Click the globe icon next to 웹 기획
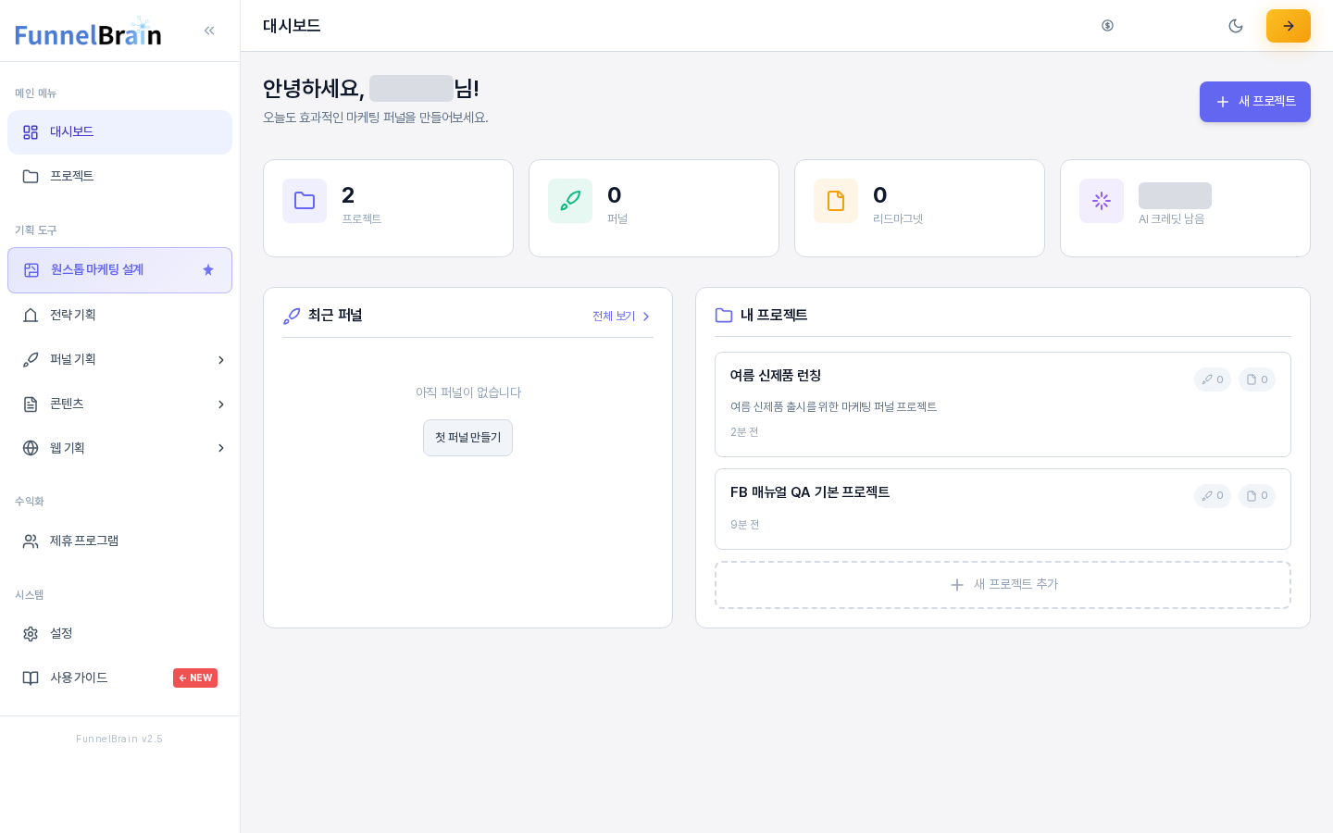The width and height of the screenshot is (1333, 833). [31, 448]
